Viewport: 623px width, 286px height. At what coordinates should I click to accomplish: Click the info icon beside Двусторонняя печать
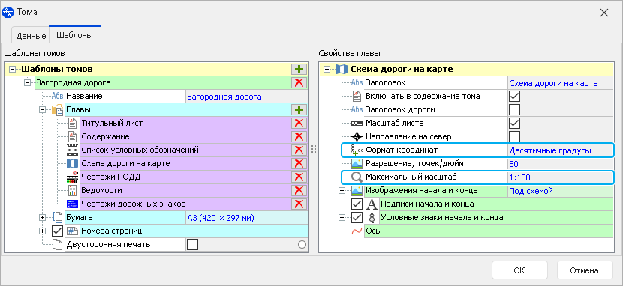point(302,245)
